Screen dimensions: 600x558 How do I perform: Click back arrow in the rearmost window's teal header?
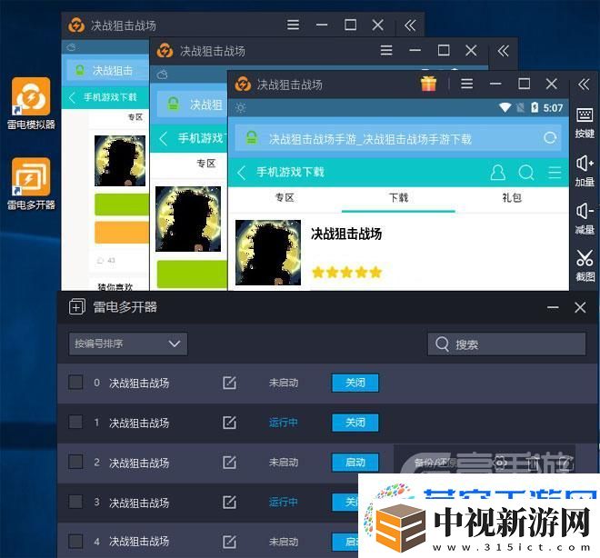72,97
